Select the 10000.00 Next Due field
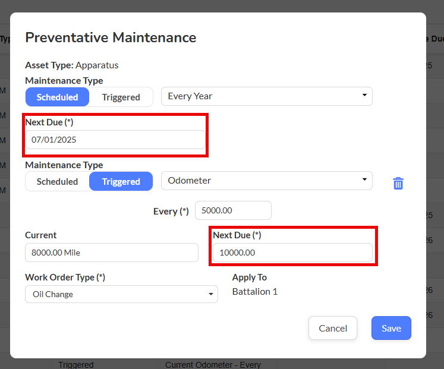 tap(292, 253)
